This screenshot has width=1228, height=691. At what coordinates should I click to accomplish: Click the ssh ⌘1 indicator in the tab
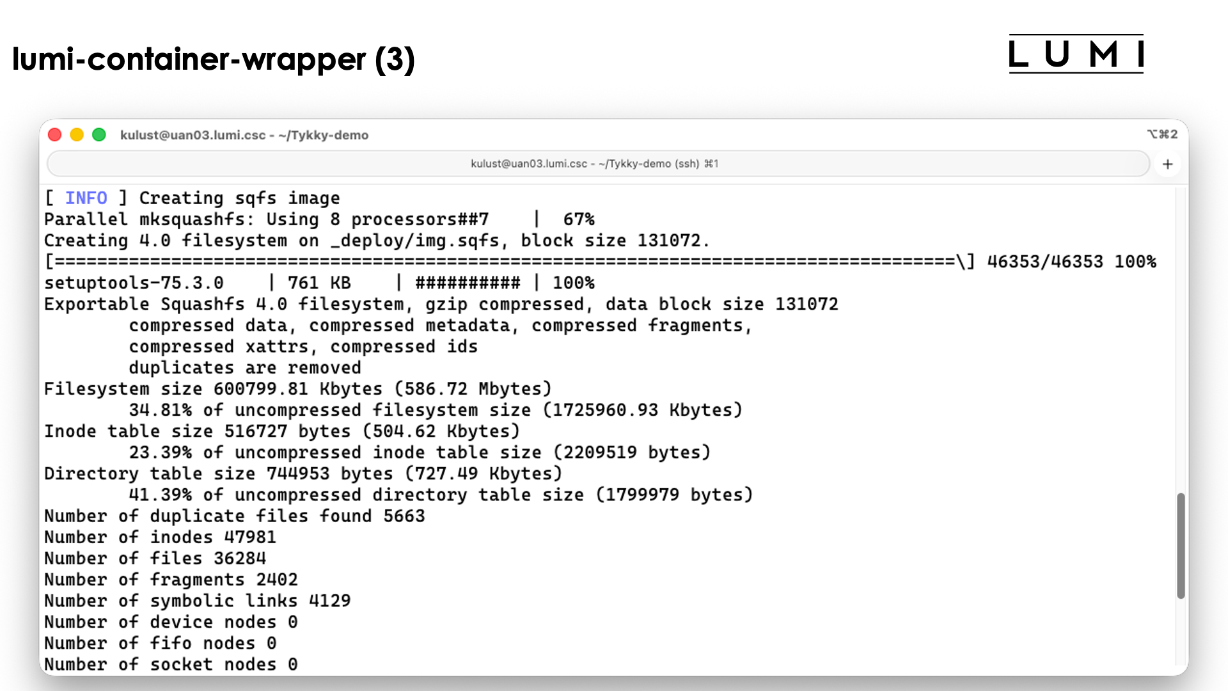pyautogui.click(x=711, y=164)
